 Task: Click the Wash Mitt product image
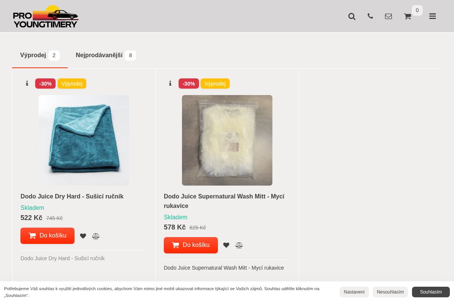click(x=227, y=140)
